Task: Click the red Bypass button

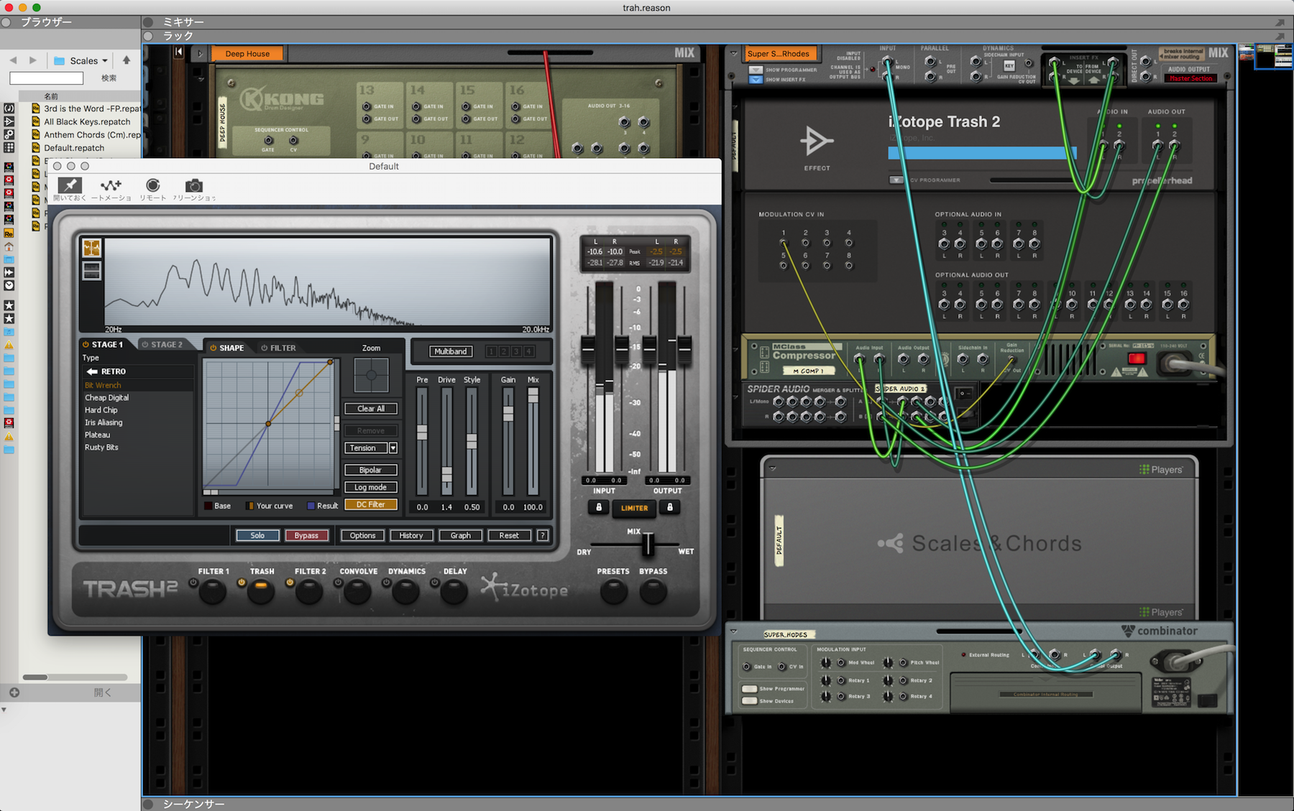Action: (306, 535)
